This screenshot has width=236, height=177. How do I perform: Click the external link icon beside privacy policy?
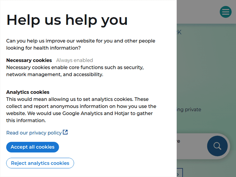click(x=65, y=132)
